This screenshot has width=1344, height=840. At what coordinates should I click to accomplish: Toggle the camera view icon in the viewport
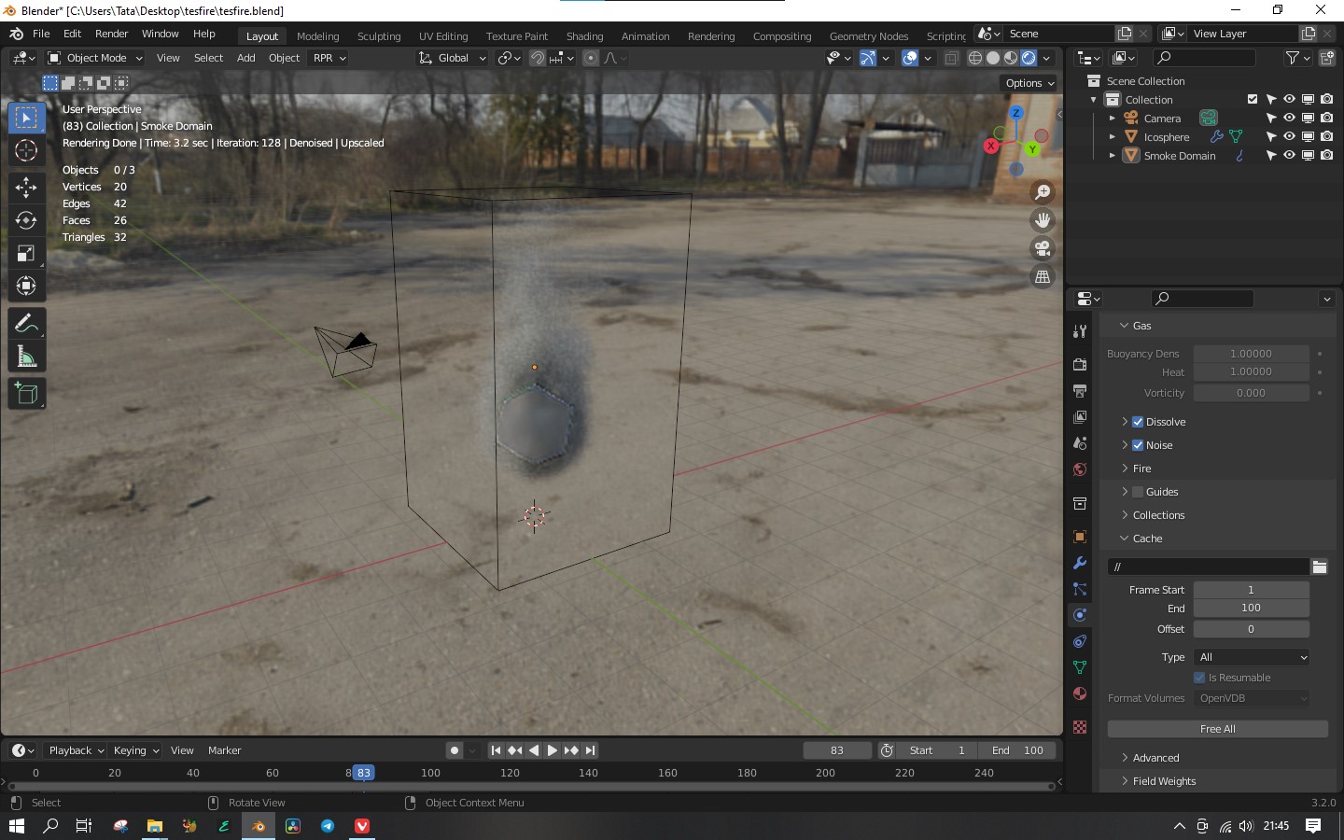pos(1043,249)
